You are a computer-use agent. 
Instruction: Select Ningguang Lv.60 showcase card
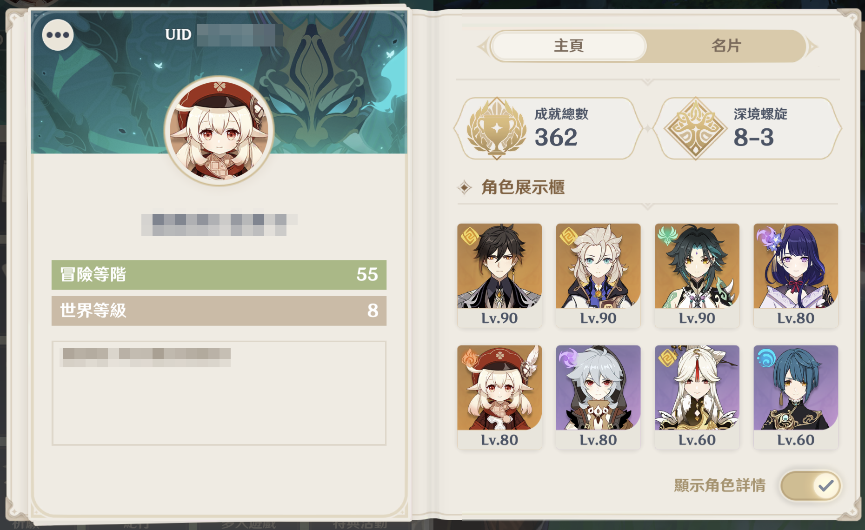click(x=697, y=397)
